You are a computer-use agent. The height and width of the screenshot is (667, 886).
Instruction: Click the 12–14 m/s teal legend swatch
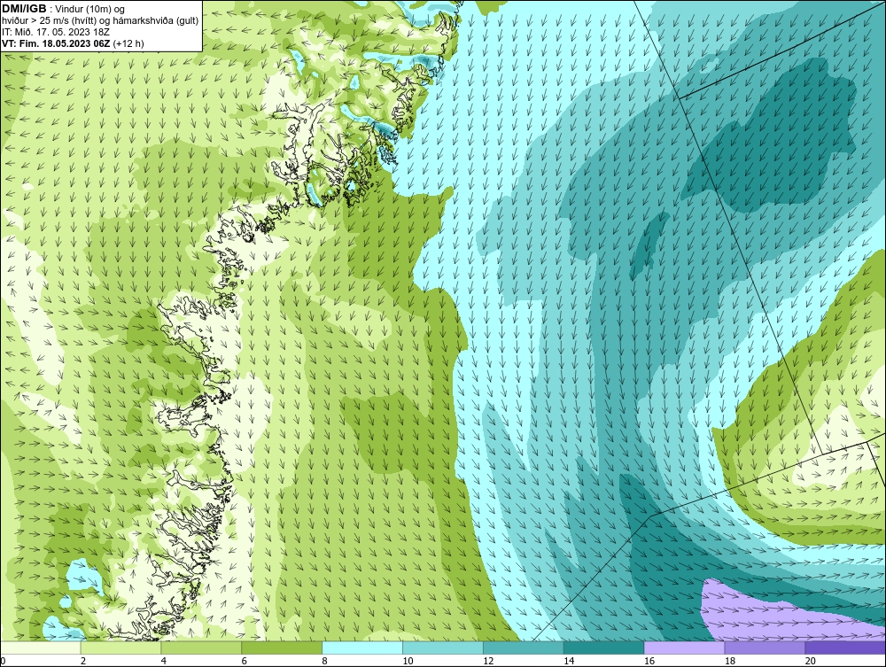tap(524, 648)
